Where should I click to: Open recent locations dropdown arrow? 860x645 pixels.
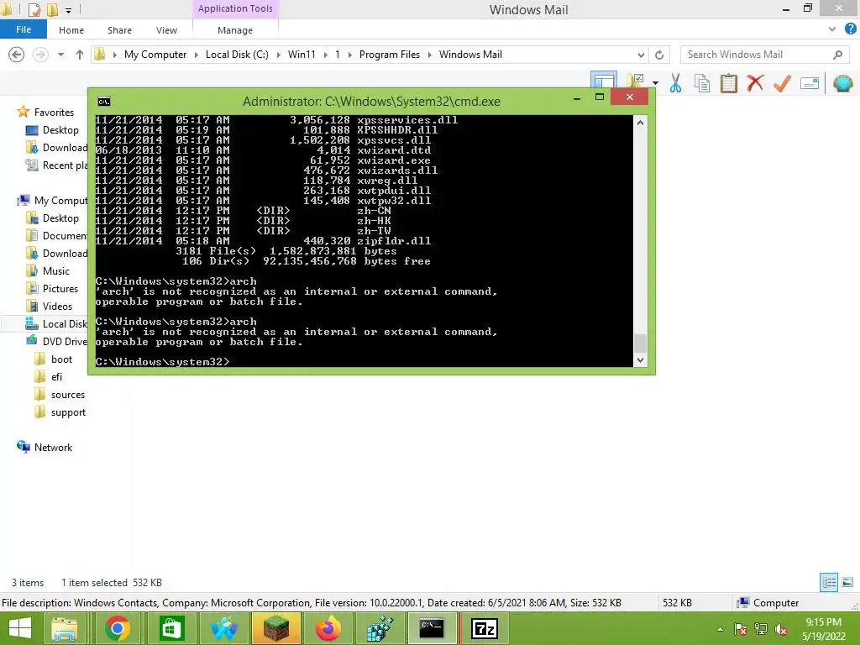(x=60, y=55)
